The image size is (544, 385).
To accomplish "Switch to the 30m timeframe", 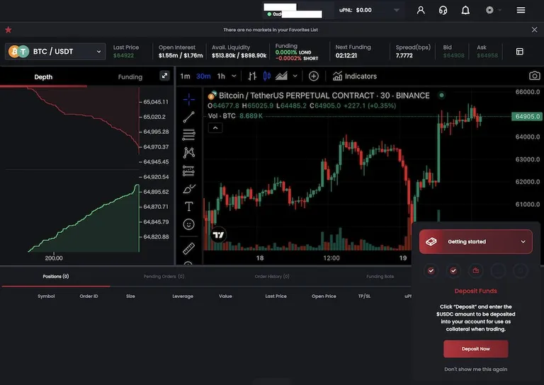I will (x=203, y=76).
